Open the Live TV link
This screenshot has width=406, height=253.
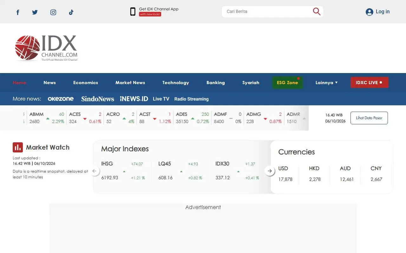161,99
